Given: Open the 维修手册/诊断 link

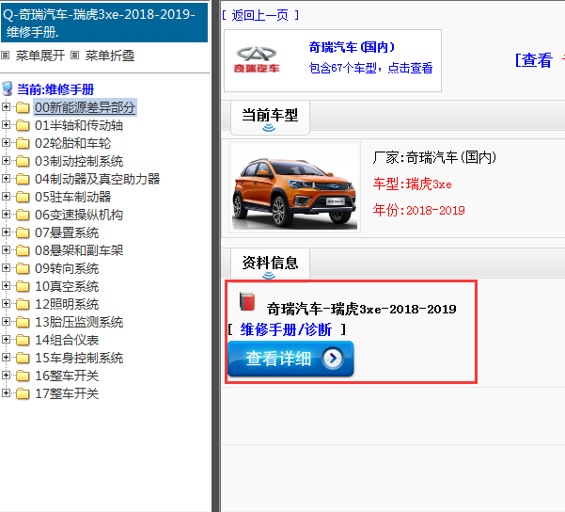Looking at the screenshot, I should click(x=286, y=329).
